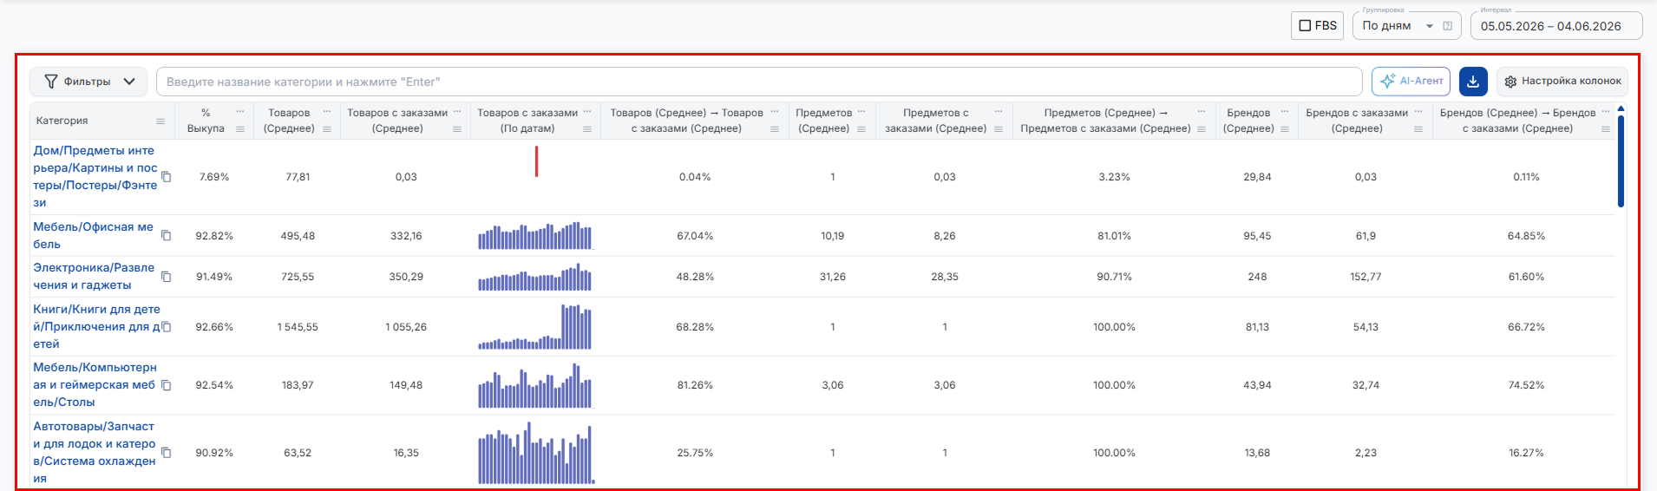Click the help icon beside По дням grouping
Viewport: 1657px width, 491px height.
[1447, 26]
